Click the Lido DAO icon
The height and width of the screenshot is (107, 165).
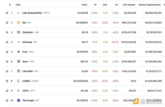point(18,71)
